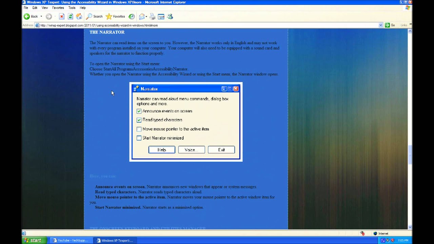Open Messenger from the toolbar
434x244 pixels.
(x=170, y=16)
